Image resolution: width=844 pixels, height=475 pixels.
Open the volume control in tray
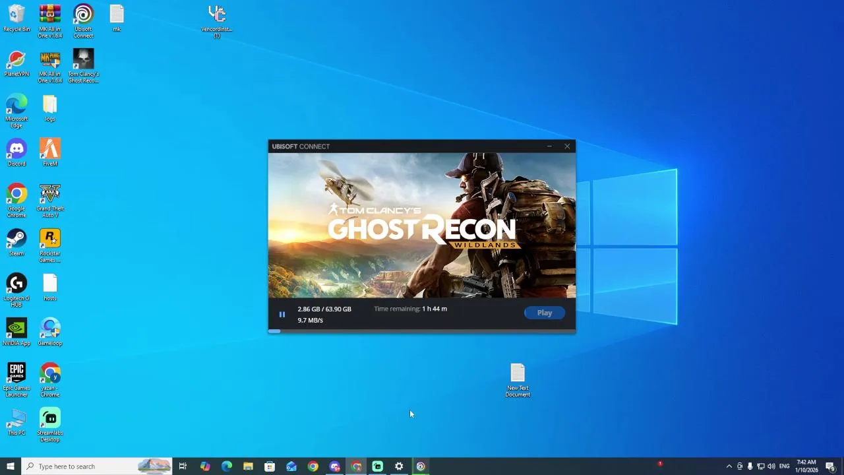click(771, 466)
